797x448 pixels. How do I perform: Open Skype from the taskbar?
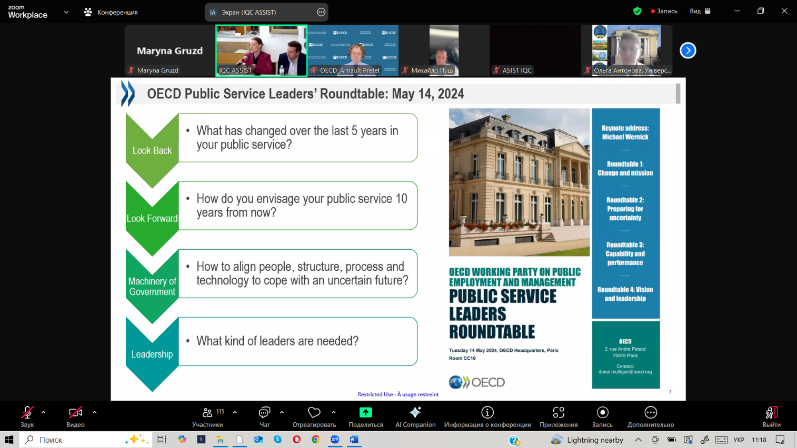(277, 440)
